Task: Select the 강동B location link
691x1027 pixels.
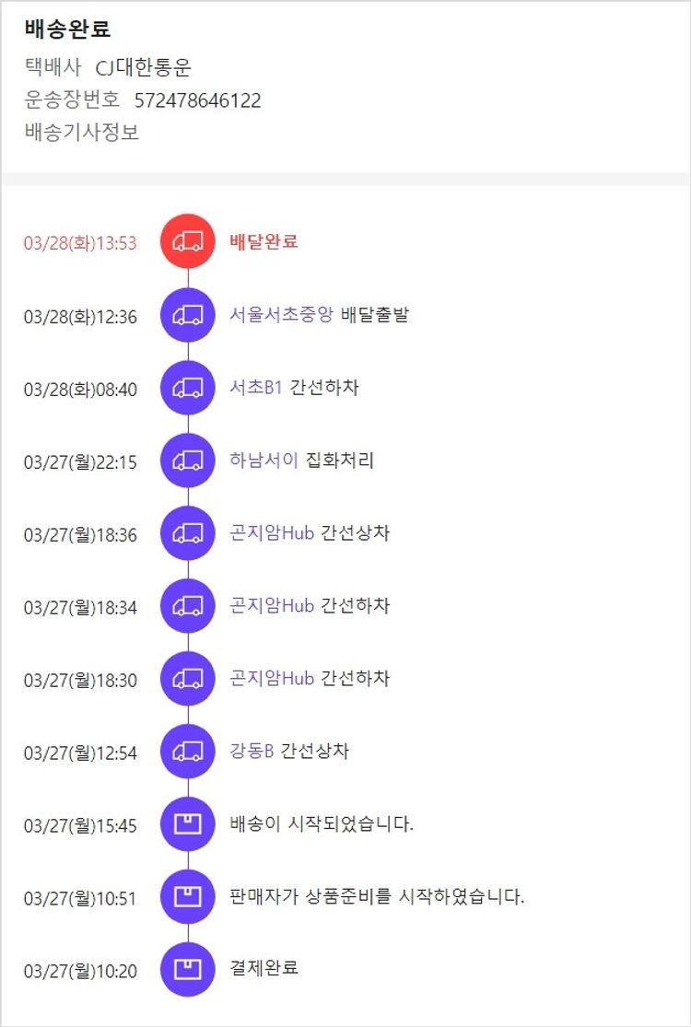Action: pos(252,752)
